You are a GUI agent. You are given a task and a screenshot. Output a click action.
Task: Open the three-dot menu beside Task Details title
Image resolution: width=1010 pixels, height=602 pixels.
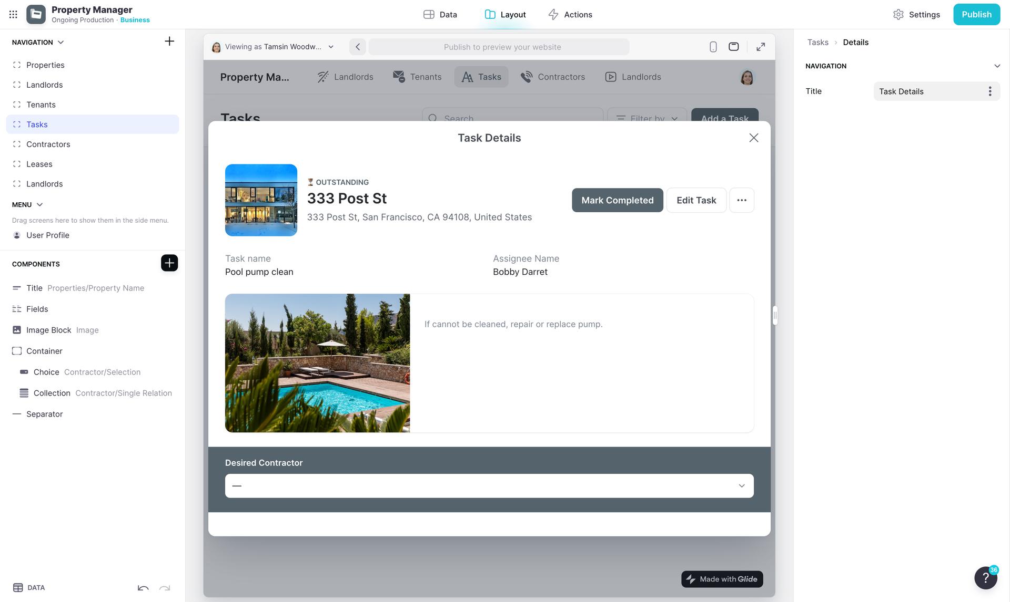click(x=989, y=91)
